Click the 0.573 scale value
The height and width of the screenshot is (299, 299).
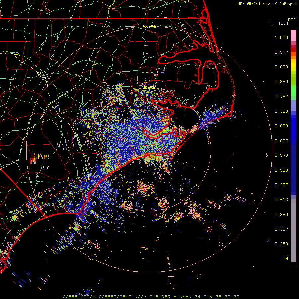click(x=281, y=155)
